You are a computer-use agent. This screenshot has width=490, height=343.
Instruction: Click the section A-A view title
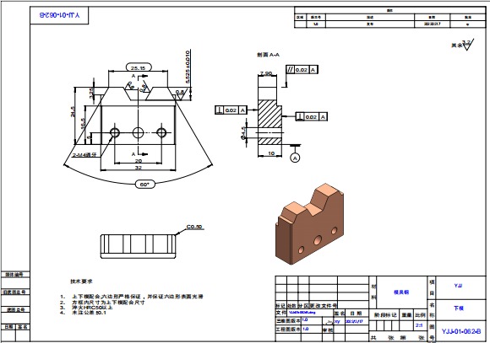point(268,55)
